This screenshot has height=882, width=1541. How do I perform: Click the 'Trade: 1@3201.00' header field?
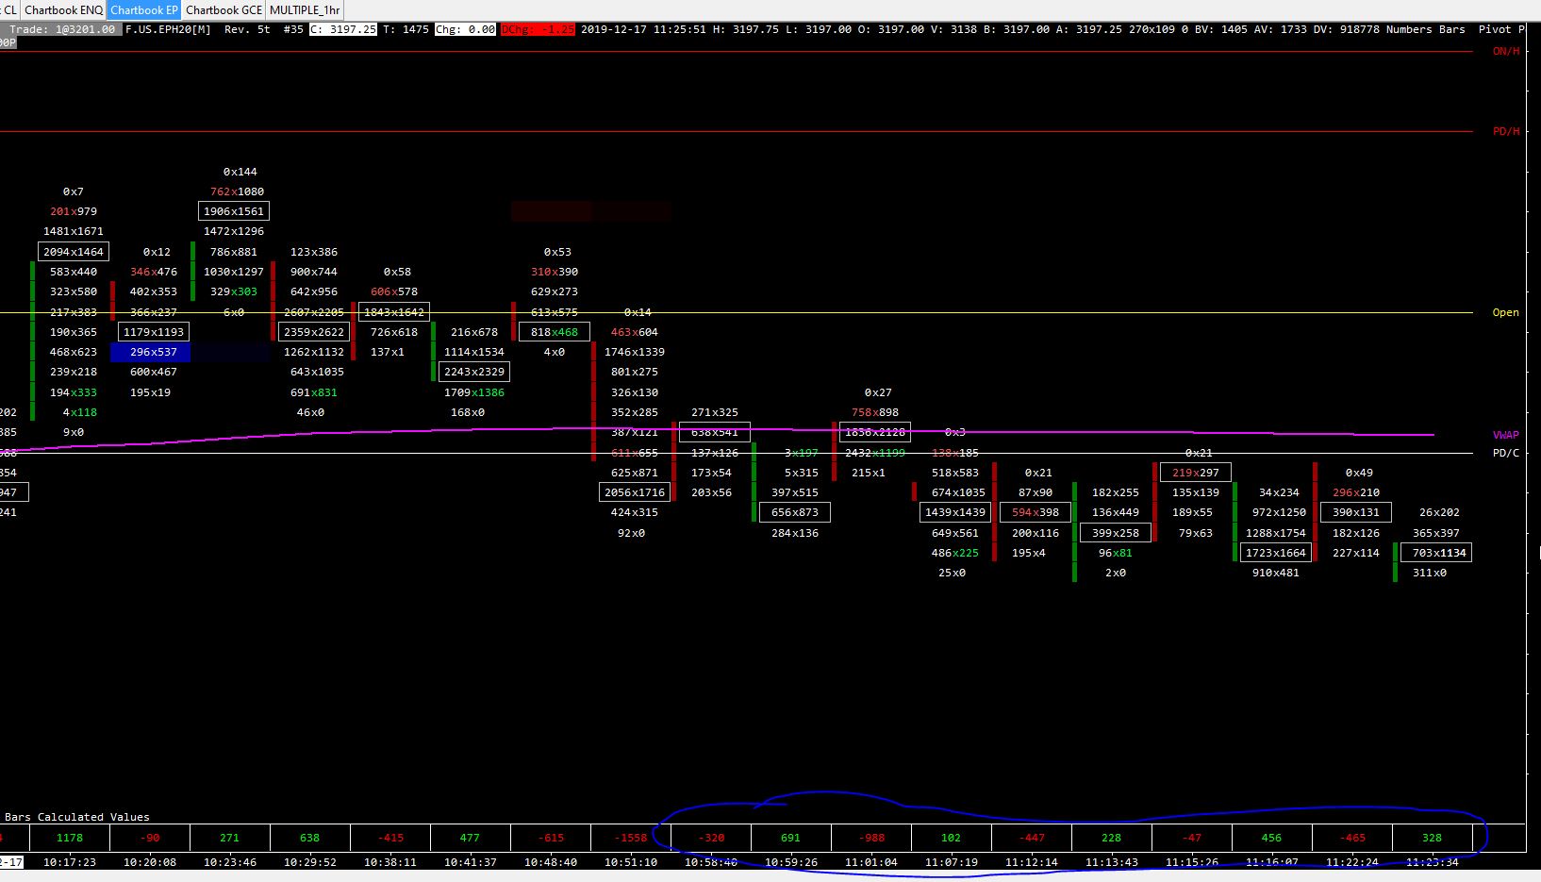(x=62, y=29)
